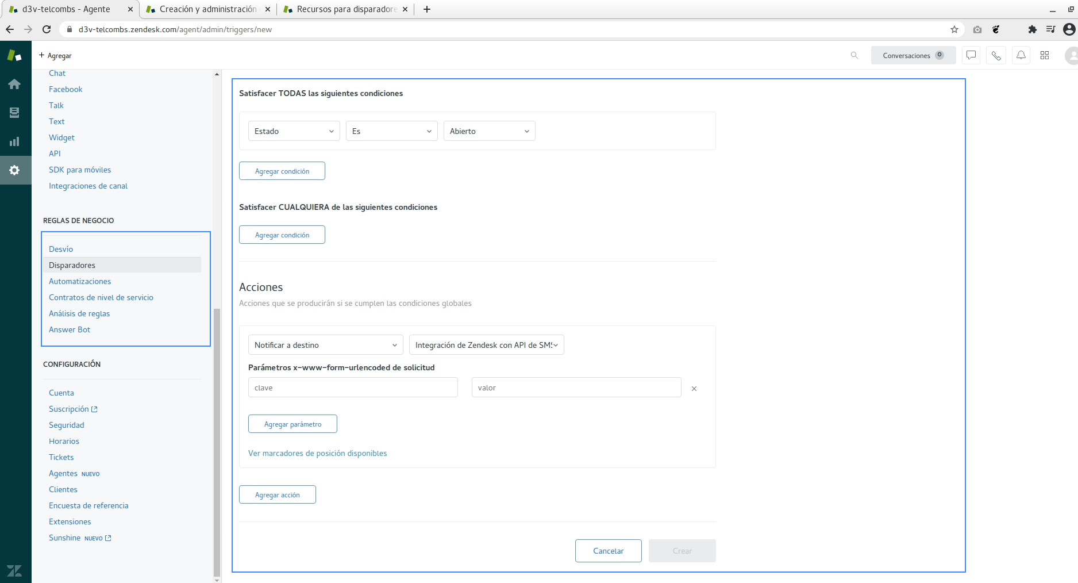Screen dimensions: 1078x583
Task: Open the browser profile avatar icon
Action: tap(1069, 29)
